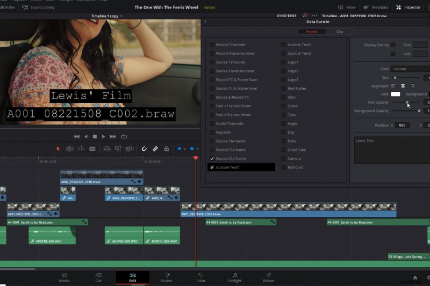
Task: Click the blue Marker icon
Action: click(x=192, y=149)
